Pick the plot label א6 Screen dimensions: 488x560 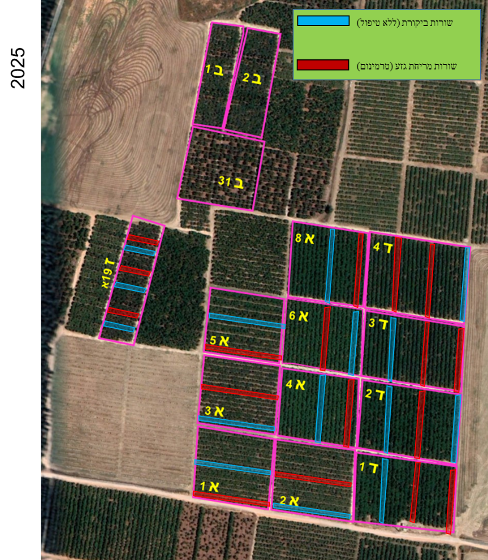point(299,315)
